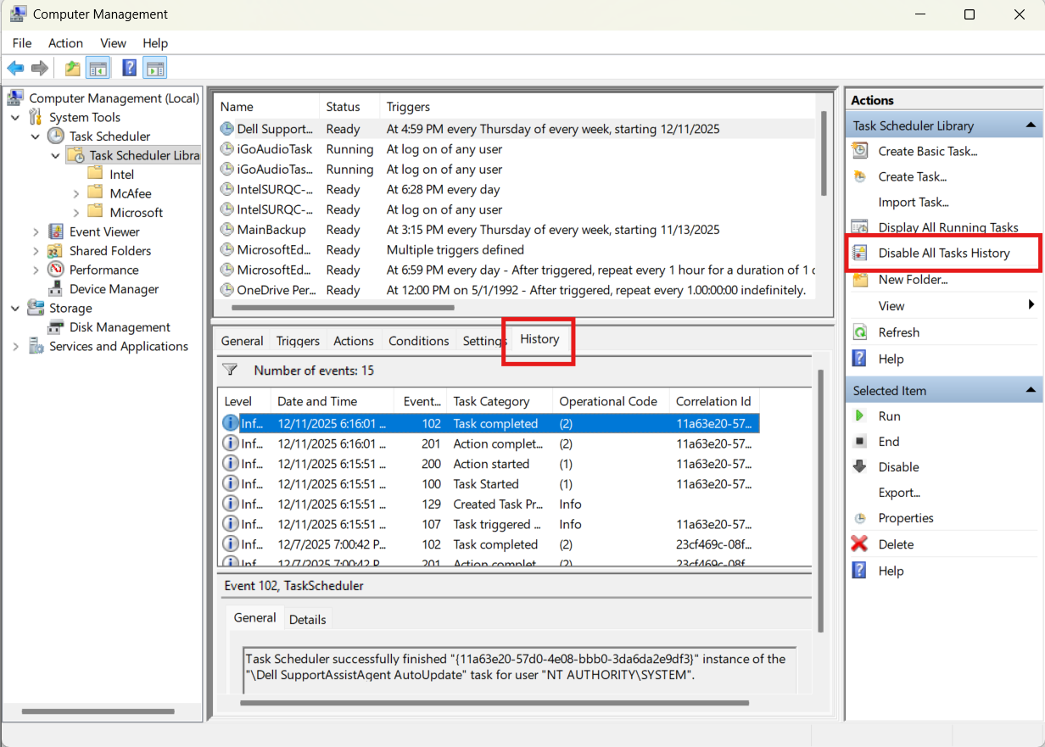
Task: Click the history pane vertical scrollbar
Action: coord(819,500)
